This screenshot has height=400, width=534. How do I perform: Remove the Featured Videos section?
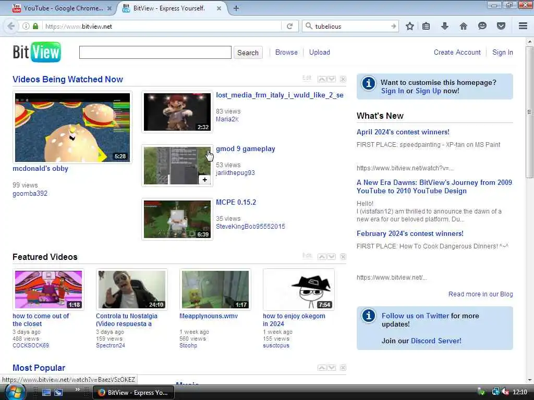(343, 256)
